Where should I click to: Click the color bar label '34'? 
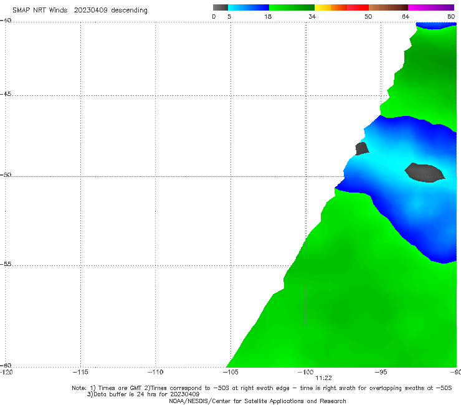tap(312, 16)
